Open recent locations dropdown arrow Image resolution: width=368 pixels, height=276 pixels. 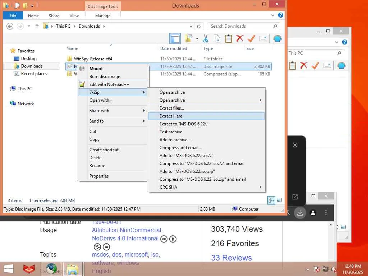coord(29,26)
